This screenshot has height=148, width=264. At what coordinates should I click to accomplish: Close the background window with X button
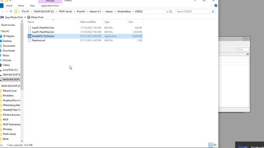(248, 39)
